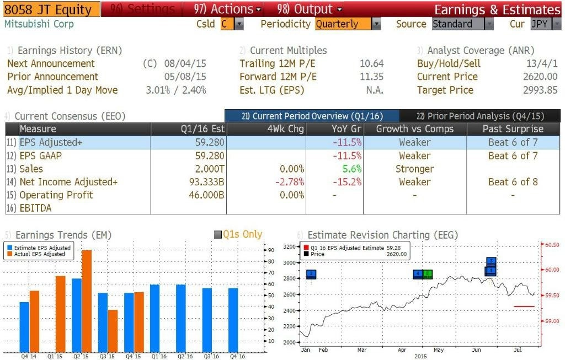Open the Estimate Revision Charting (EEG) link
The image size is (565, 360).
tap(383, 235)
